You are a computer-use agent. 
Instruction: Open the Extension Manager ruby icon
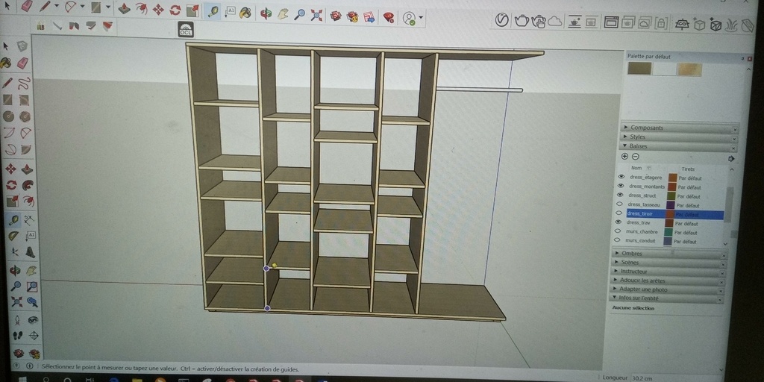[x=388, y=18]
